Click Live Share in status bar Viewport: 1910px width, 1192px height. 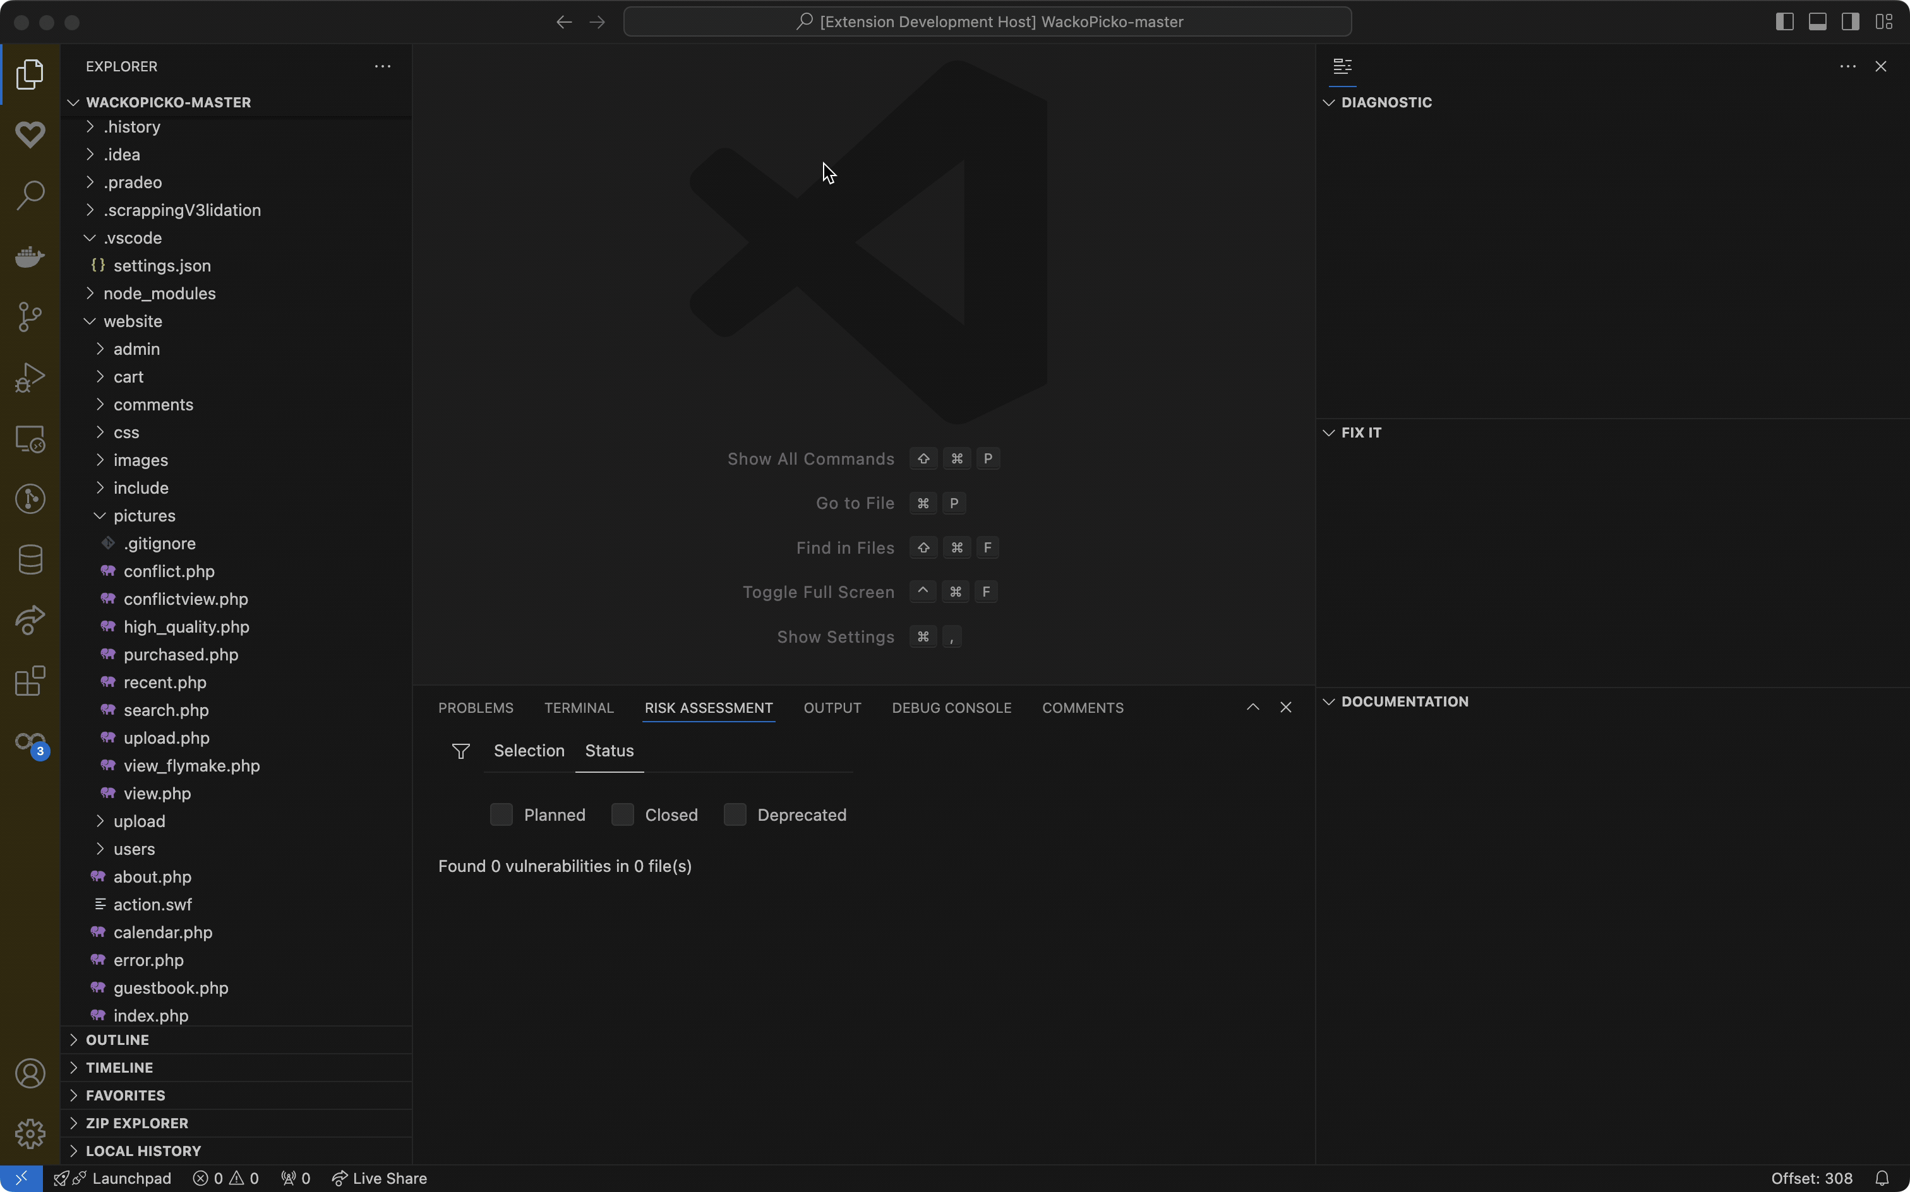pyautogui.click(x=380, y=1179)
